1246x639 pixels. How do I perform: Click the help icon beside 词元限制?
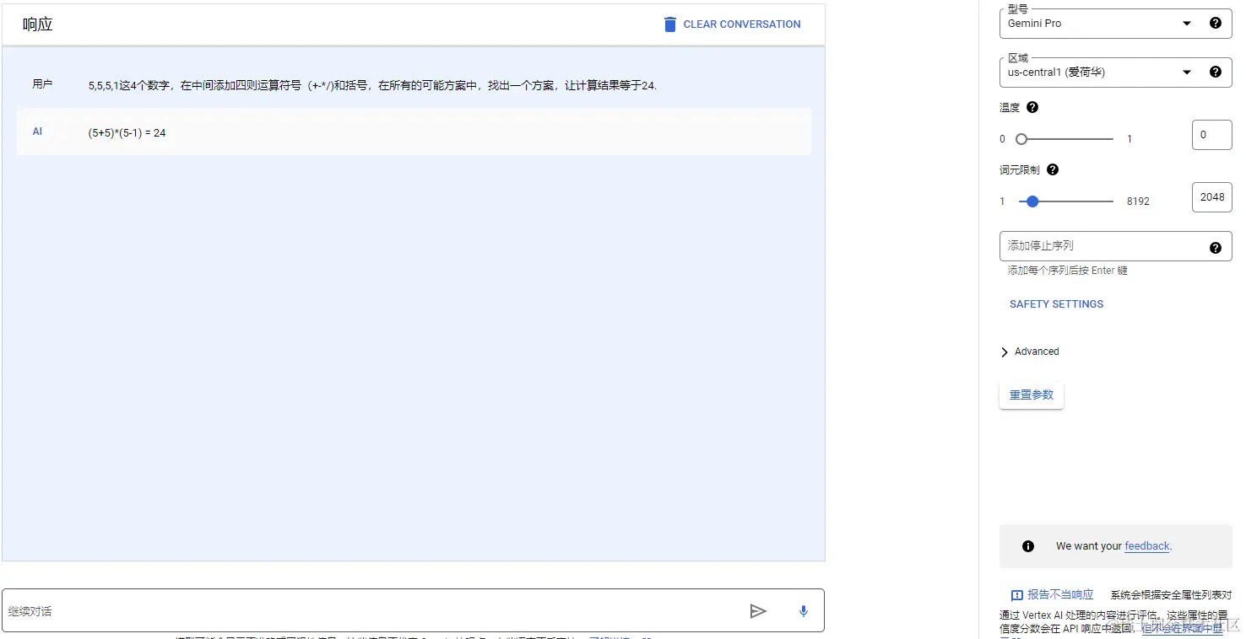[x=1052, y=169]
